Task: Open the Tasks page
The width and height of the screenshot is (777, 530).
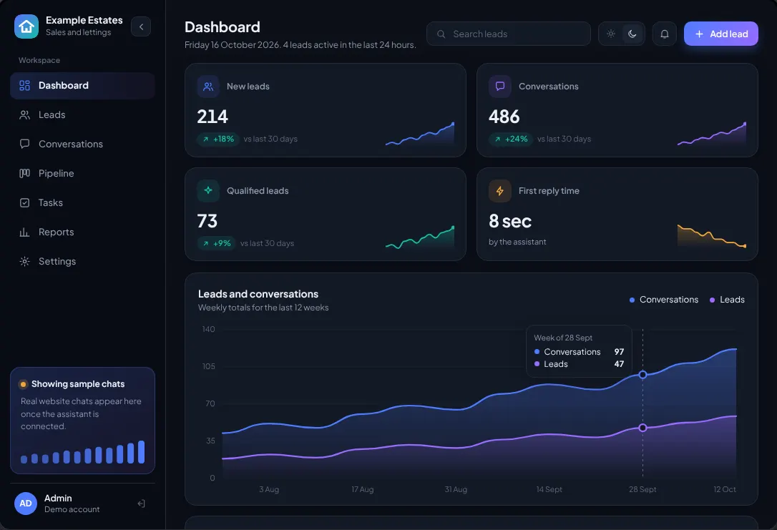Action: 82,202
